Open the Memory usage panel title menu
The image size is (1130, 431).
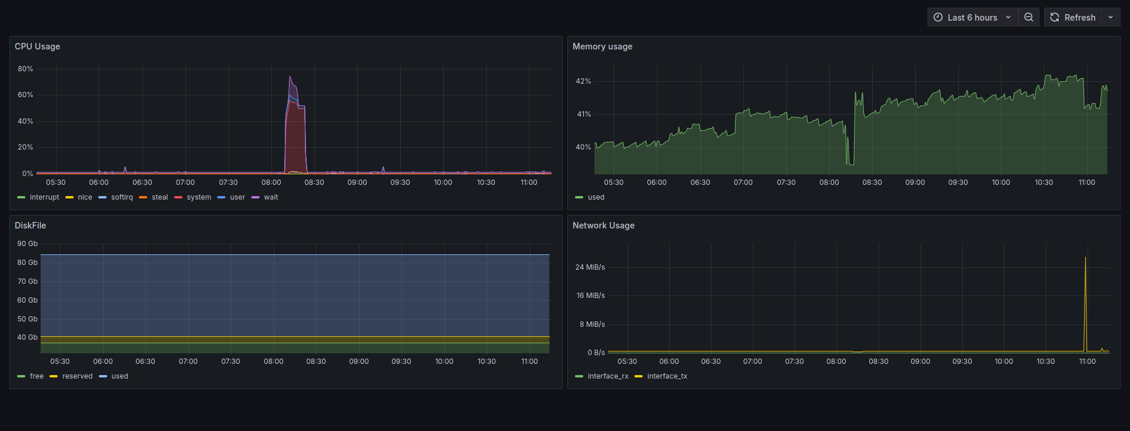(x=602, y=47)
